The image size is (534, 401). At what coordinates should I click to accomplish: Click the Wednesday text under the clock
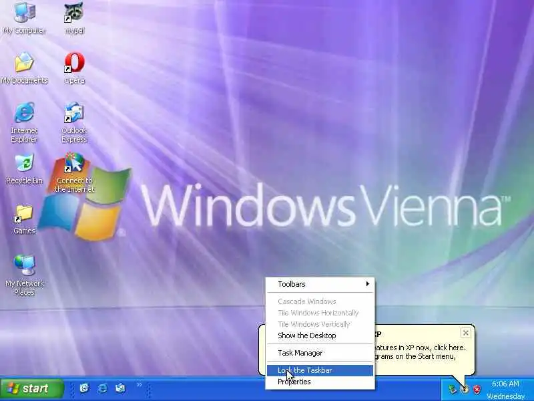[x=506, y=396]
